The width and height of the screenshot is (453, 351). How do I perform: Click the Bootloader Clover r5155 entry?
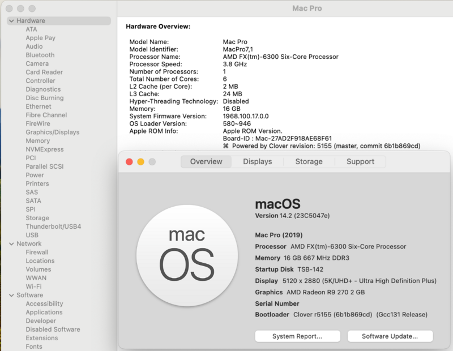point(341,315)
